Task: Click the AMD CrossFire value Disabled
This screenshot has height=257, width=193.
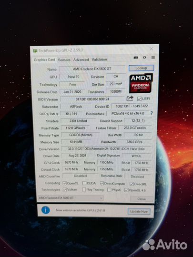Action: [80, 176]
